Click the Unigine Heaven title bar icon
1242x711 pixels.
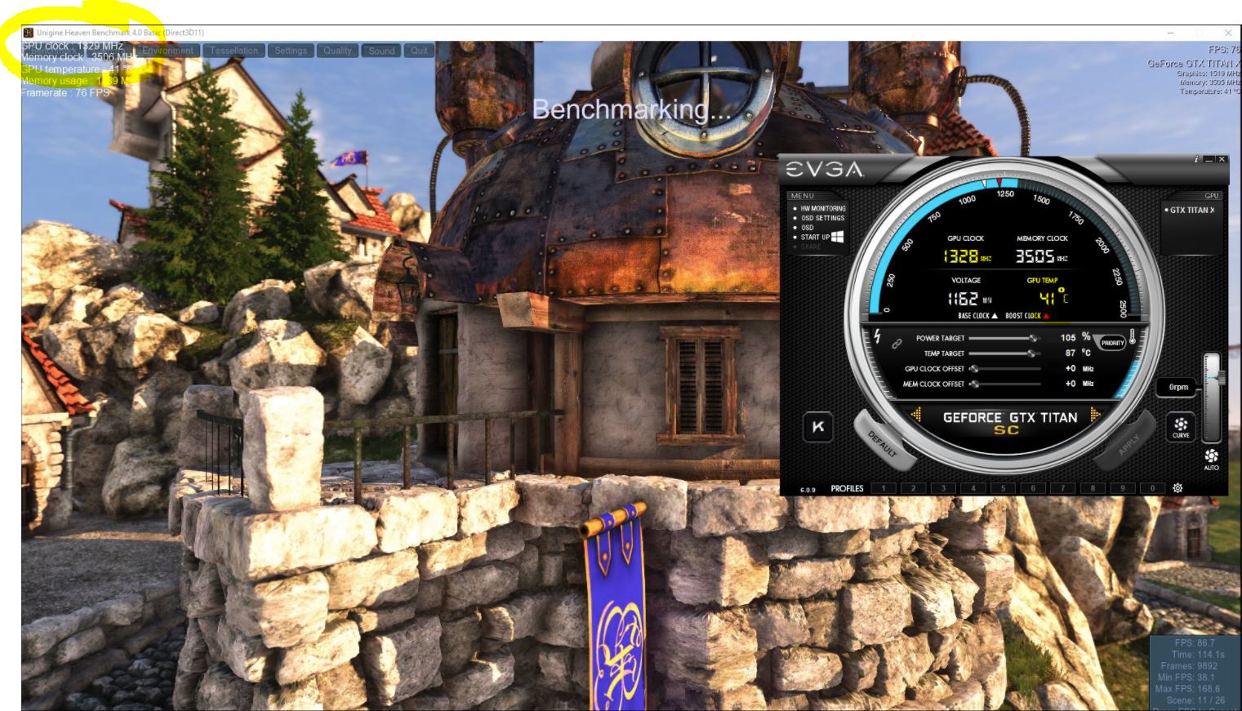(x=29, y=33)
